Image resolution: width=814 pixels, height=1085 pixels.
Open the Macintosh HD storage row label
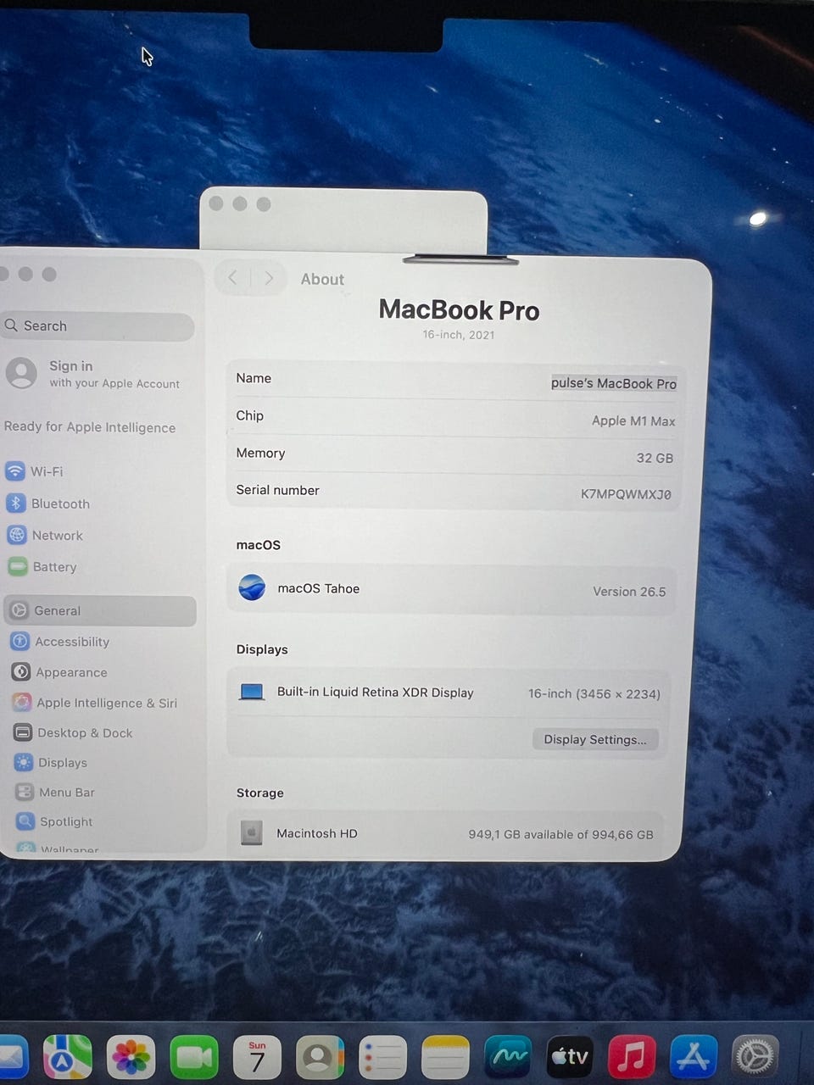point(317,833)
